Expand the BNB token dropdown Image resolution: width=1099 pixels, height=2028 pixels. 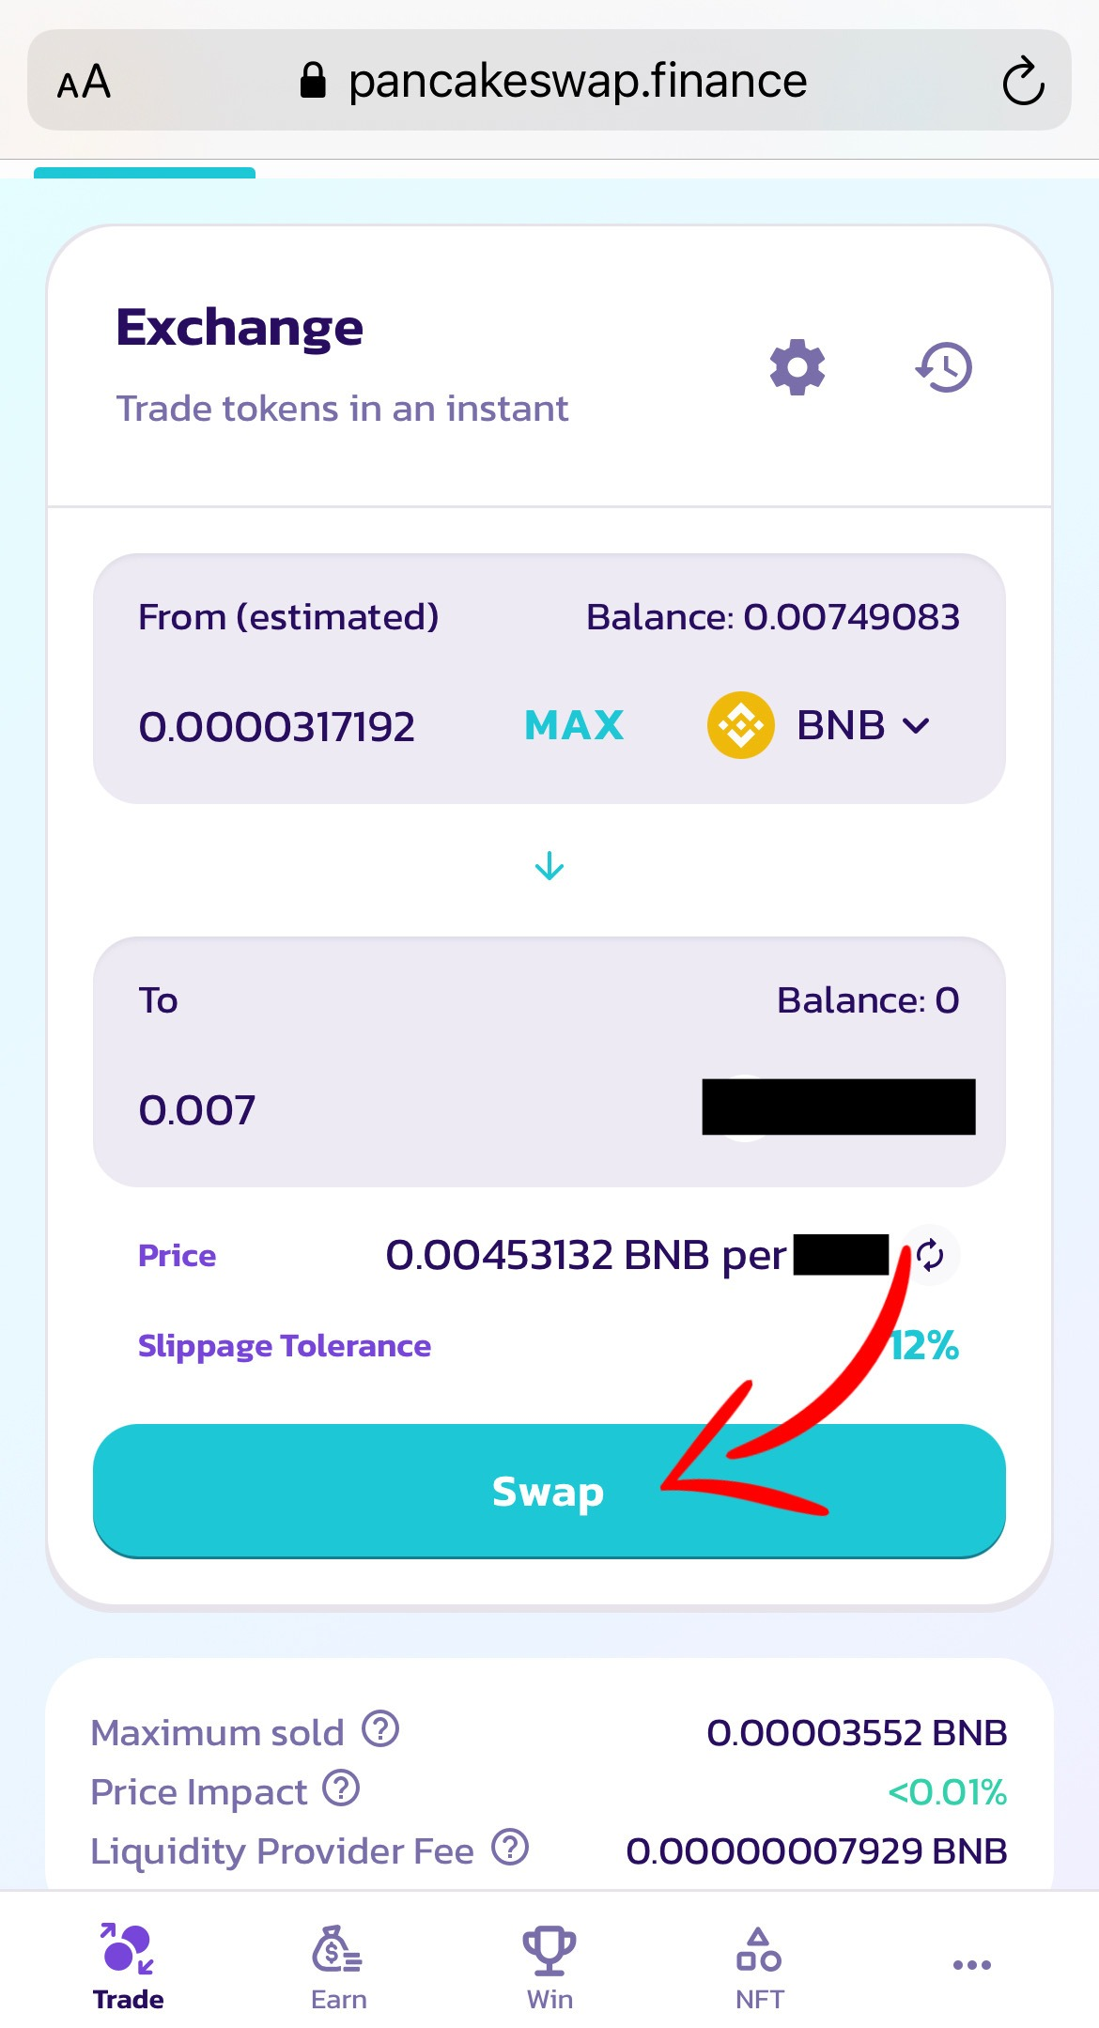click(819, 725)
